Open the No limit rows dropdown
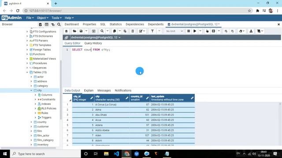The height and width of the screenshot is (158, 282). point(174,31)
